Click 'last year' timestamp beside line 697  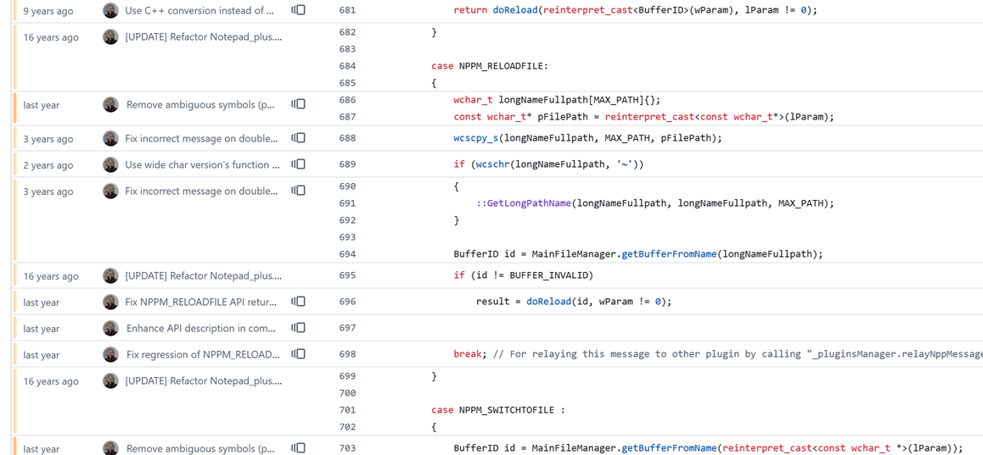click(42, 329)
